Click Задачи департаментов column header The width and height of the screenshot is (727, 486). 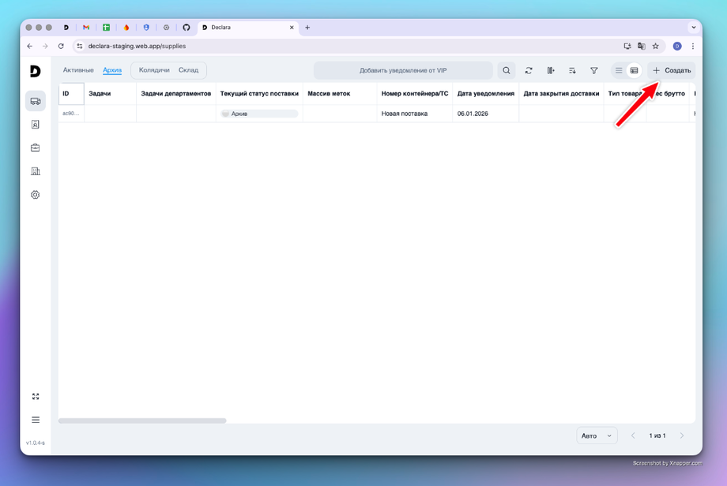pyautogui.click(x=175, y=94)
